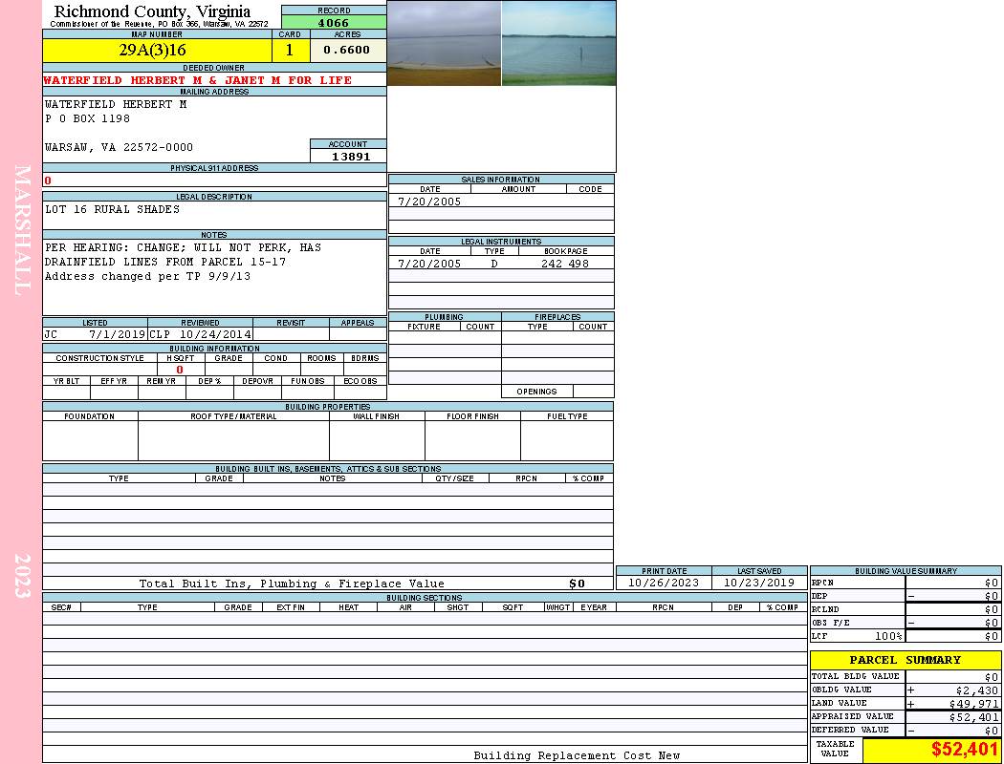Select the land value $49,971

click(973, 704)
